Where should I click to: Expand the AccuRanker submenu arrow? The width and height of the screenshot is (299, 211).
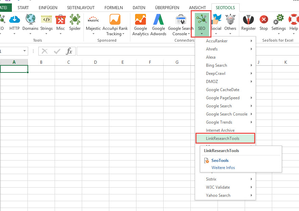tap(251, 41)
